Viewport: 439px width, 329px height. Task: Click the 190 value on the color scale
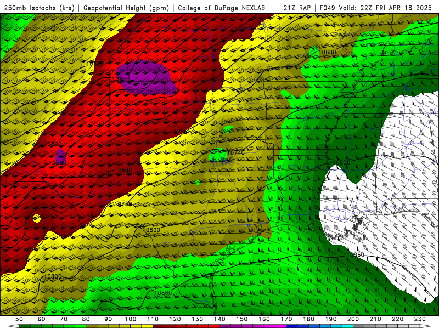[331, 319]
